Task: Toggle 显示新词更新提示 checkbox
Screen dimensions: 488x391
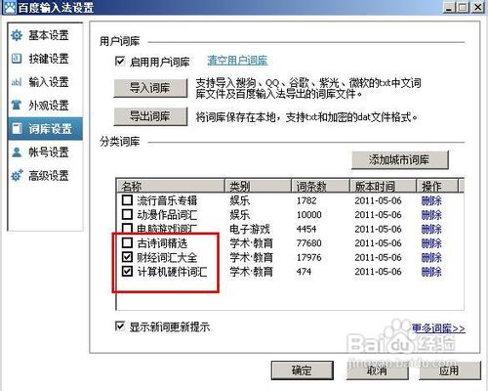Action: click(120, 326)
